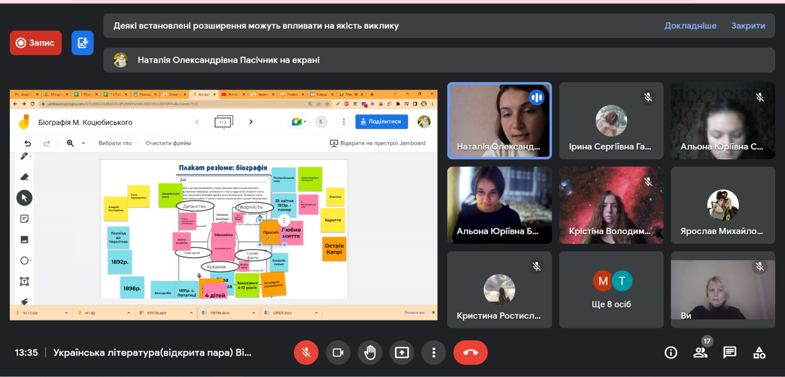785x377 pixels.
Task: Expand the re1 (1).zip download chevron
Action: click(66, 313)
